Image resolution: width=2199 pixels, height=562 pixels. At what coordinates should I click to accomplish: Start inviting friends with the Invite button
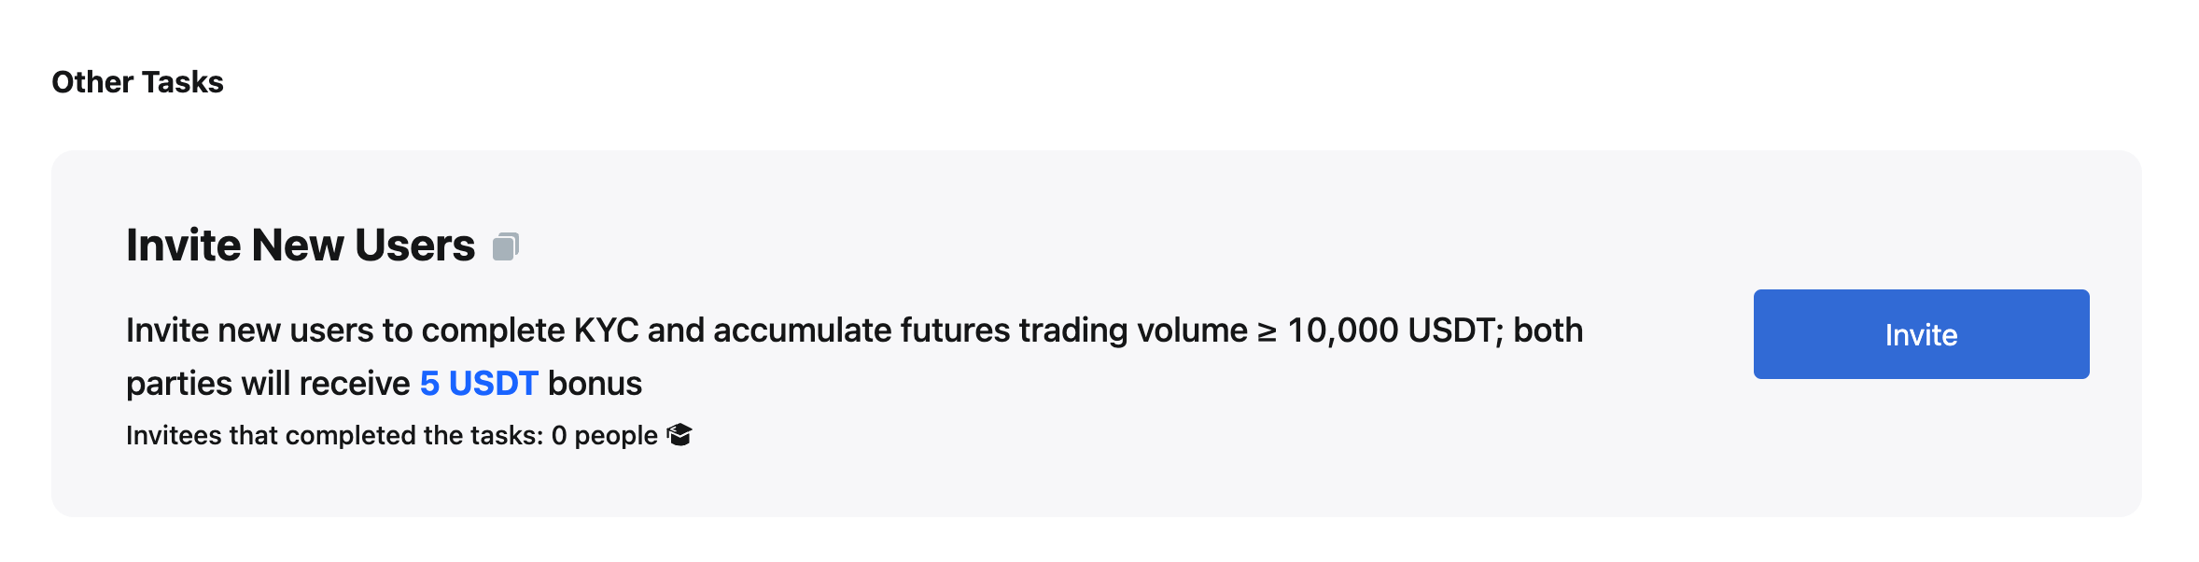pyautogui.click(x=1921, y=334)
